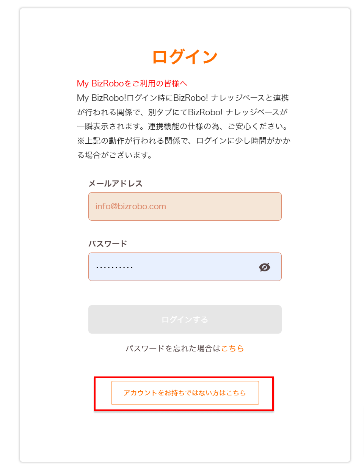Screen dimensions: 364x472
Task: Click the gray login button
Action: click(185, 319)
